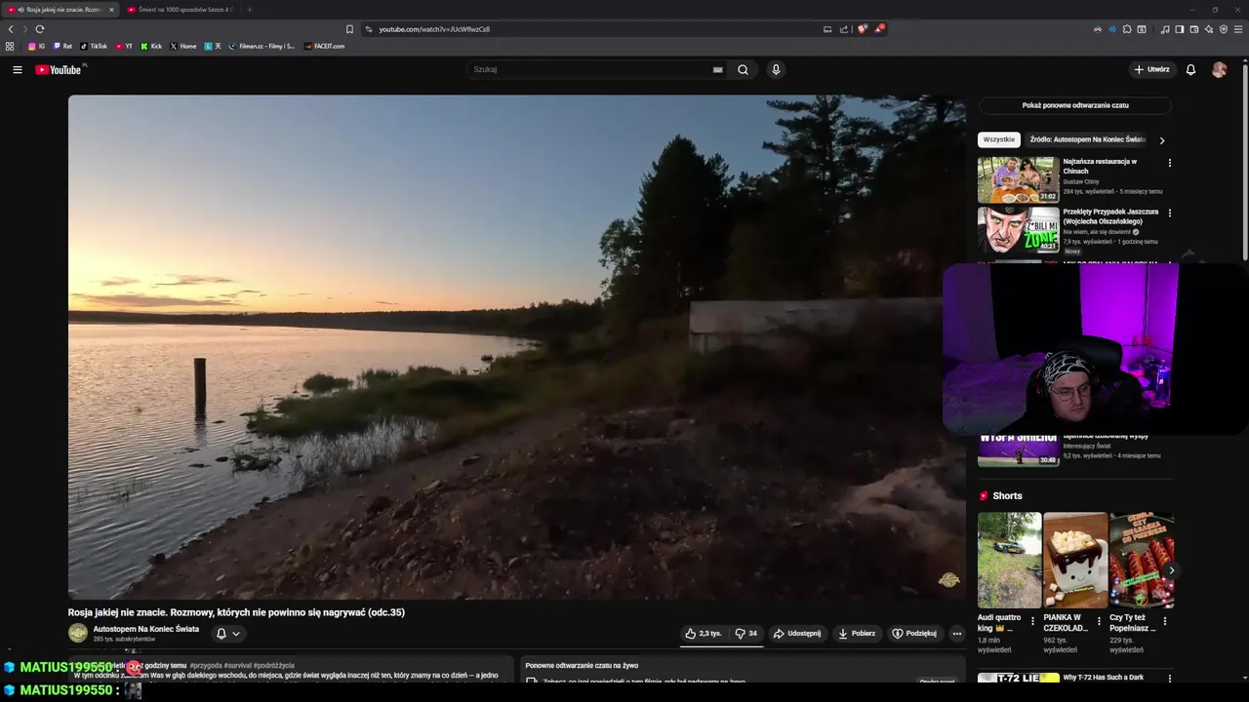Click the bookmark icon beside the address bar
Viewport: 1249px width, 702px height.
pos(349,29)
